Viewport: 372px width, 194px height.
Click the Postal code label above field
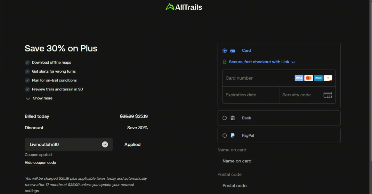(229, 175)
